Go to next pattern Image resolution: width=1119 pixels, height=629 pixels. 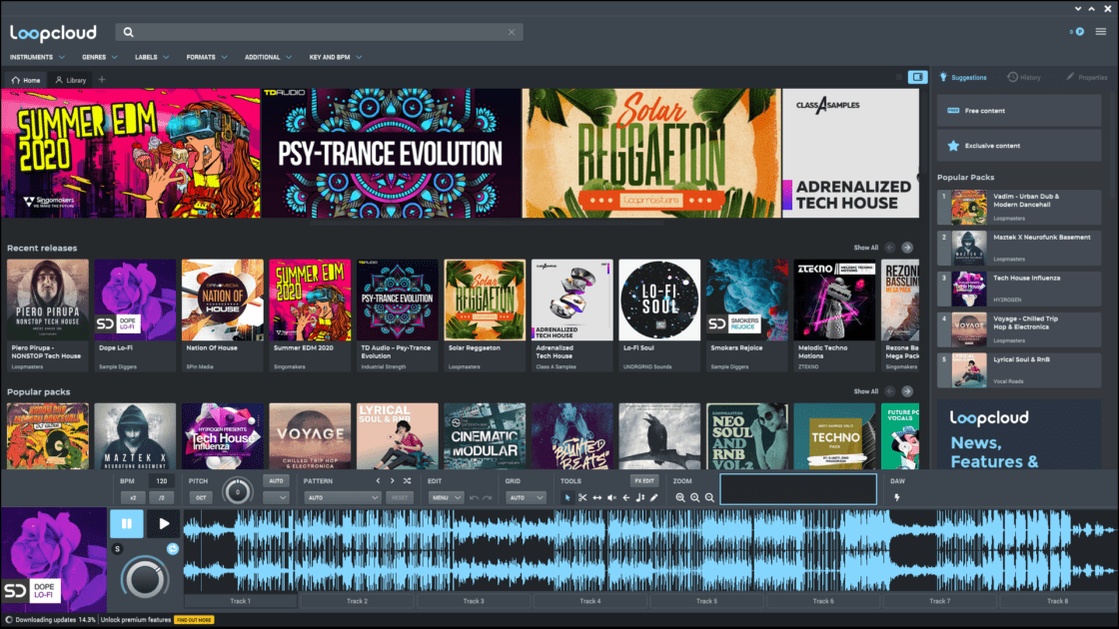(392, 480)
